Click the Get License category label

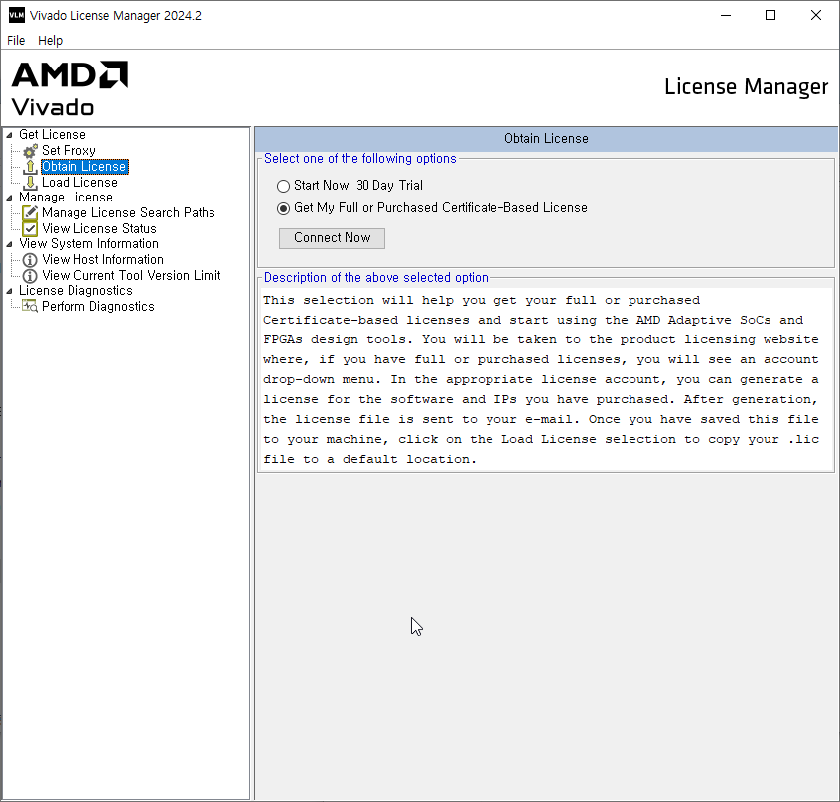53,134
